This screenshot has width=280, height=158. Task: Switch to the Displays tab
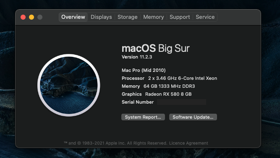(101, 17)
